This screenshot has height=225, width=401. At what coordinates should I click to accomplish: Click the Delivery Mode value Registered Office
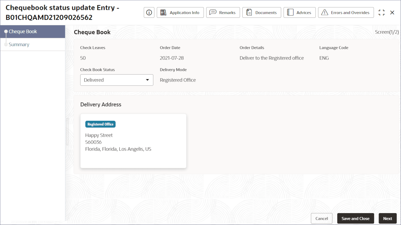click(178, 80)
